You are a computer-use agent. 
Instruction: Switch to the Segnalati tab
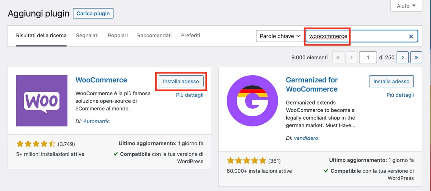(87, 35)
